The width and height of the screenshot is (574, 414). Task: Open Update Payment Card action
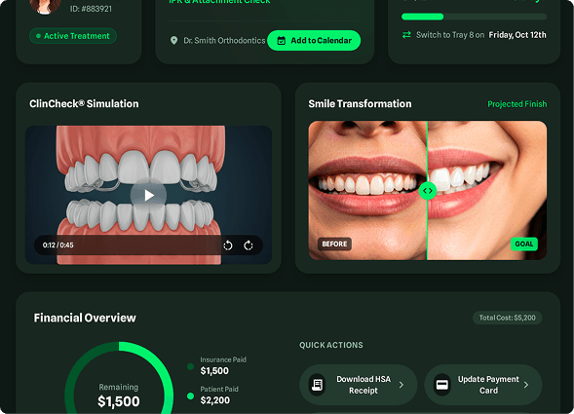483,385
